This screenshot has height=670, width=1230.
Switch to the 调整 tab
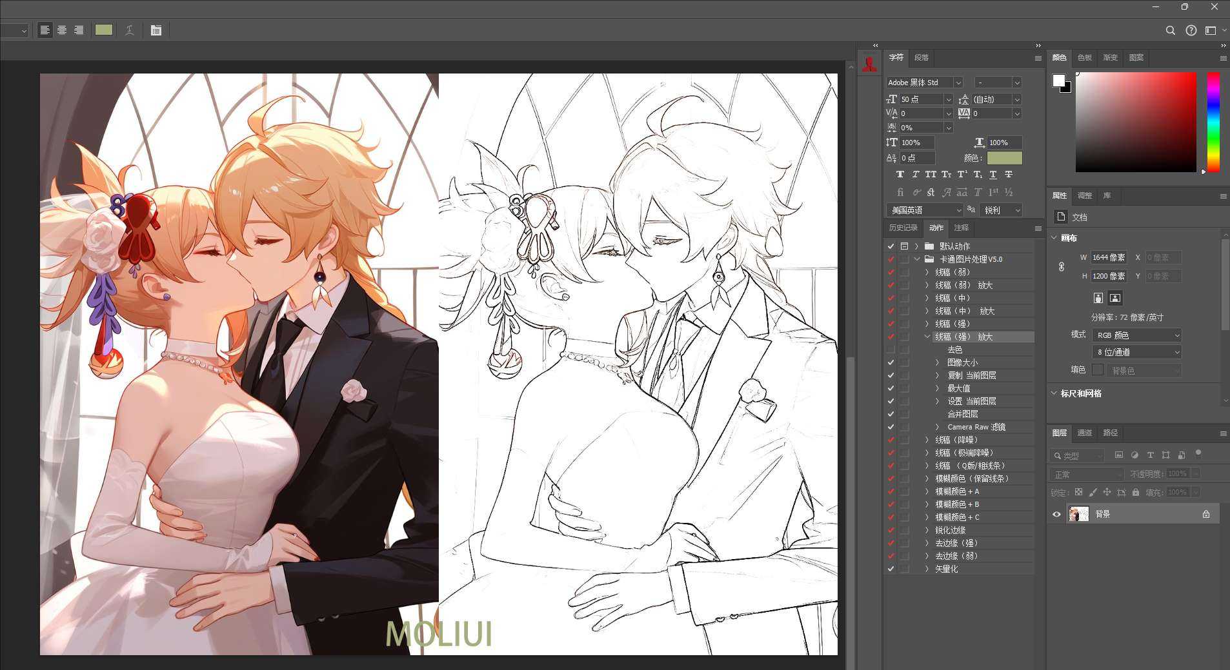point(1084,195)
